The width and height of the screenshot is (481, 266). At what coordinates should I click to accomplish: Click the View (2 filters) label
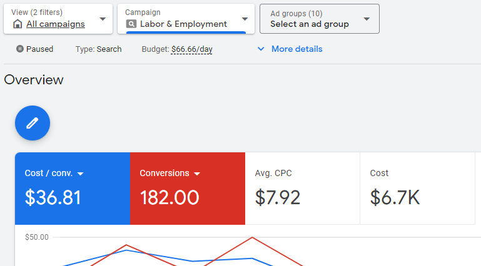click(37, 12)
